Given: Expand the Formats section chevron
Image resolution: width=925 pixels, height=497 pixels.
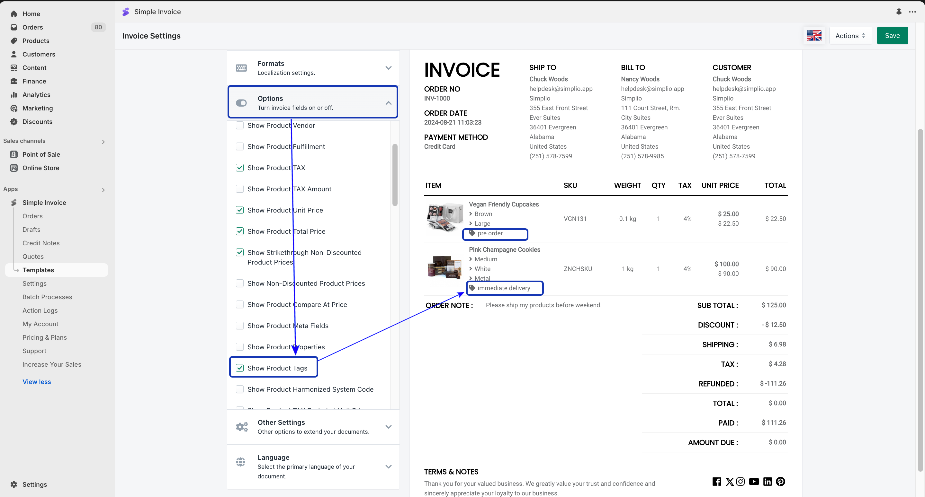Looking at the screenshot, I should (388, 68).
